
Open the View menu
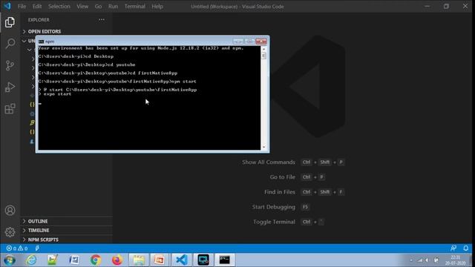(82, 7)
